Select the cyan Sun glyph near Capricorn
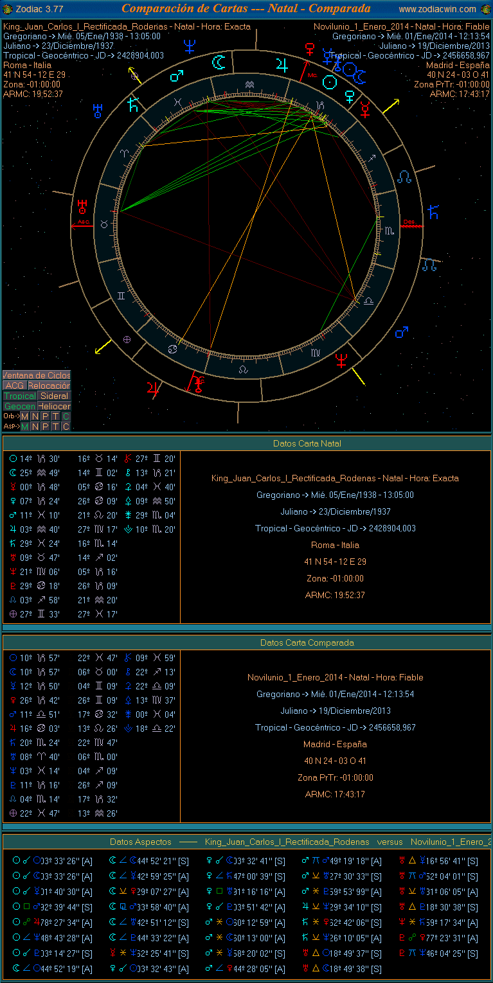Viewport: 493px width, 983px height. pos(330,82)
